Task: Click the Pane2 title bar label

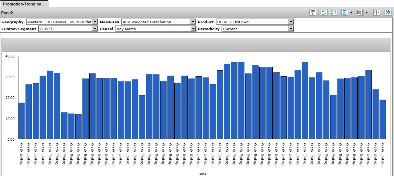Action: 8,12
